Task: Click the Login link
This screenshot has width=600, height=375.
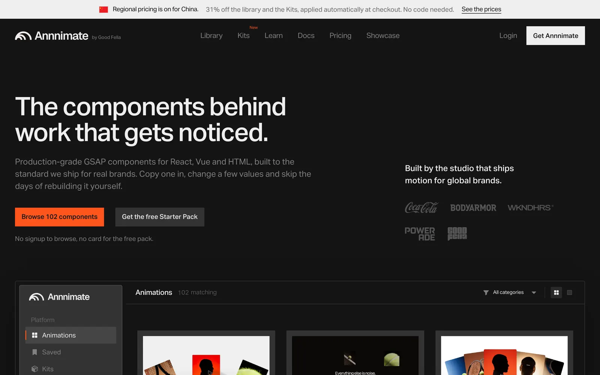Action: point(508,36)
